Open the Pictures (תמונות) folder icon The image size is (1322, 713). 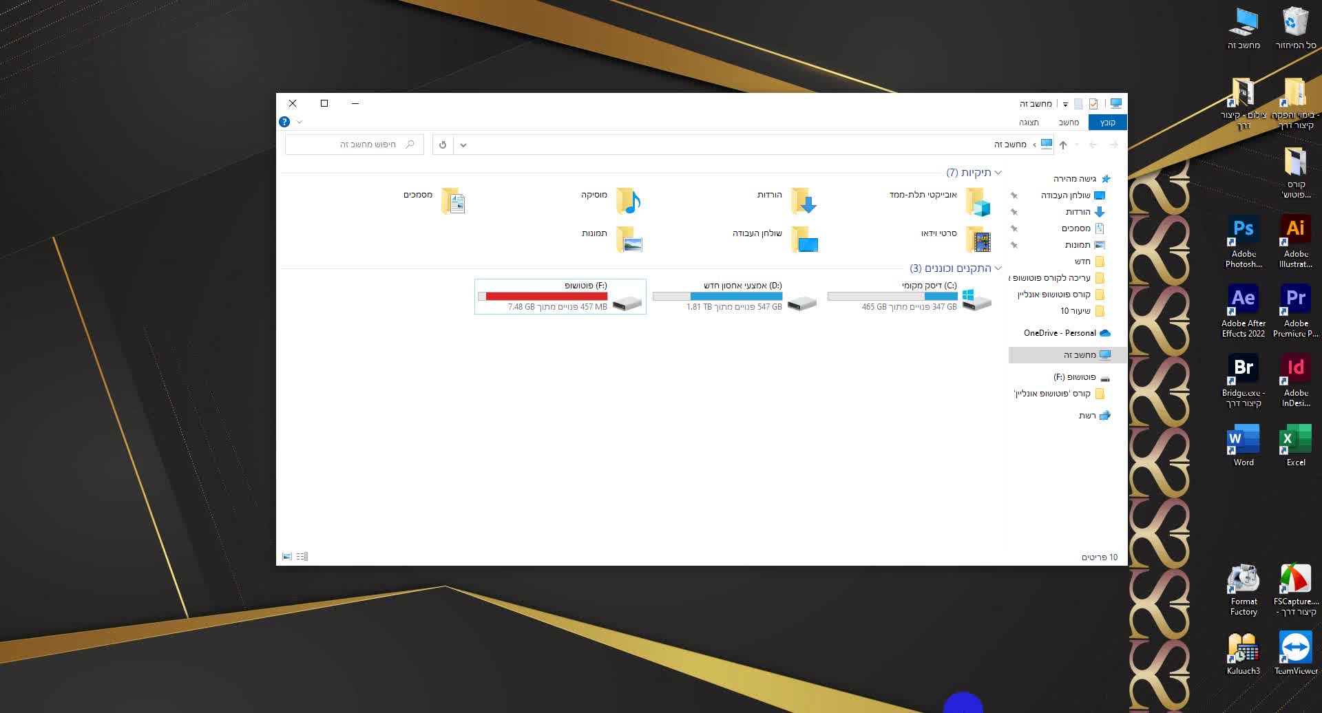(x=628, y=240)
